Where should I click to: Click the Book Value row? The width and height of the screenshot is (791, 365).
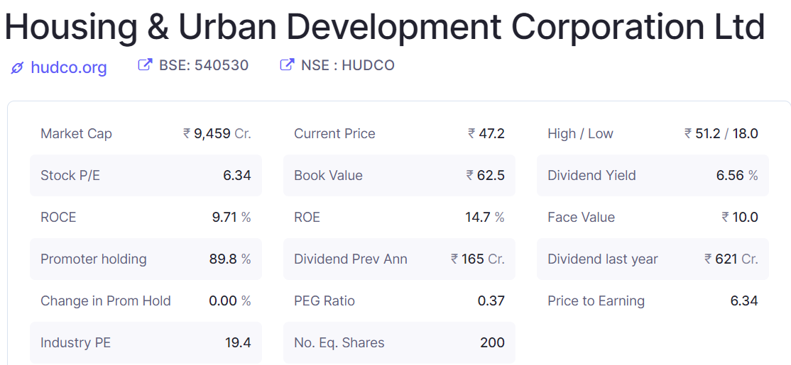click(399, 175)
